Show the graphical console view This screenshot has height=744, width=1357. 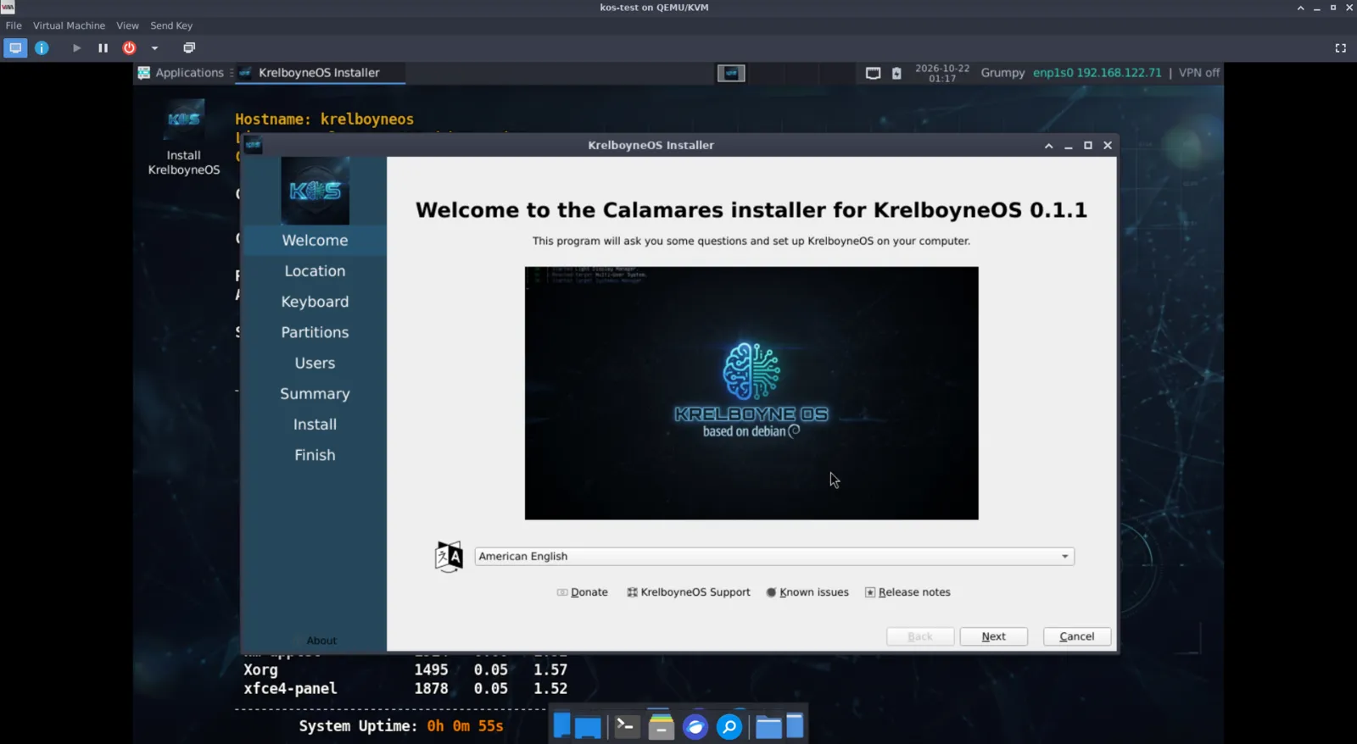click(x=15, y=48)
